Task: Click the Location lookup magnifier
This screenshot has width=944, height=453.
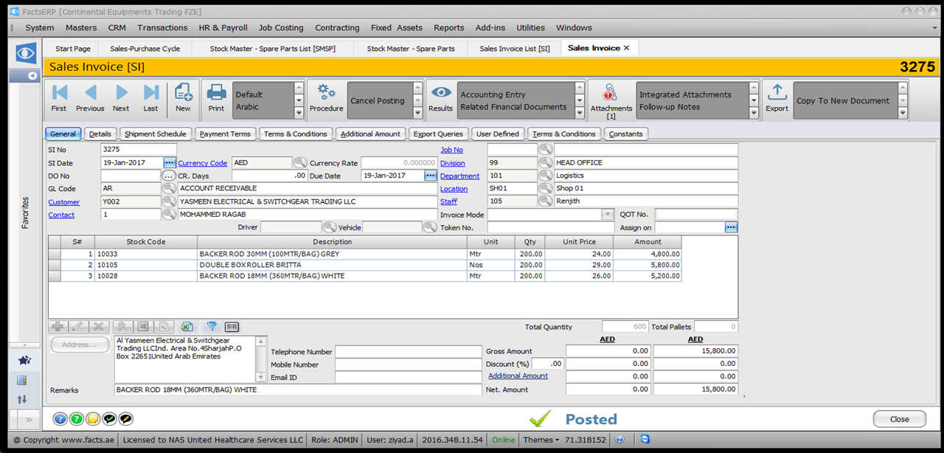Action: 545,188
